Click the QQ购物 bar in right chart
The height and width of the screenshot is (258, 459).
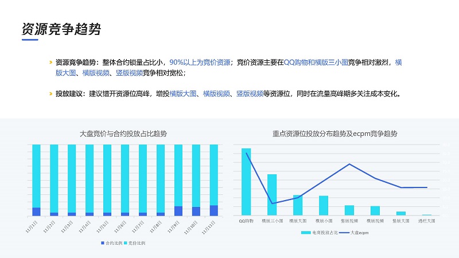pyautogui.click(x=246, y=181)
